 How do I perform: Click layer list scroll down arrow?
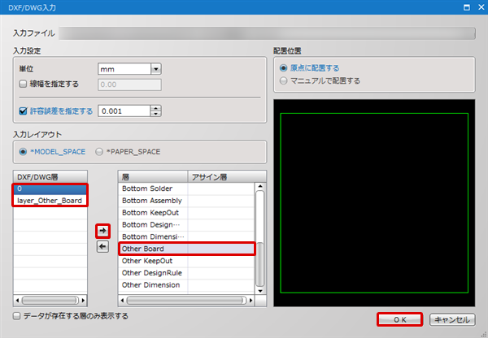coord(260,291)
